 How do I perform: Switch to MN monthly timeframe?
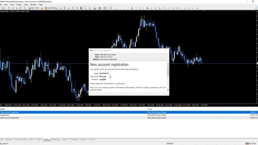(x=197, y=8)
